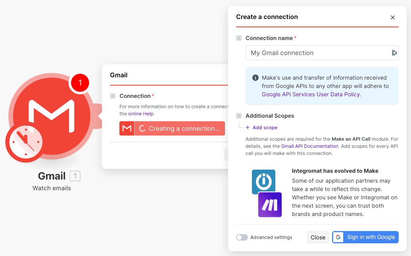Screen dimensions: 411x256
Task: Click the Add scope link
Action: point(261,127)
